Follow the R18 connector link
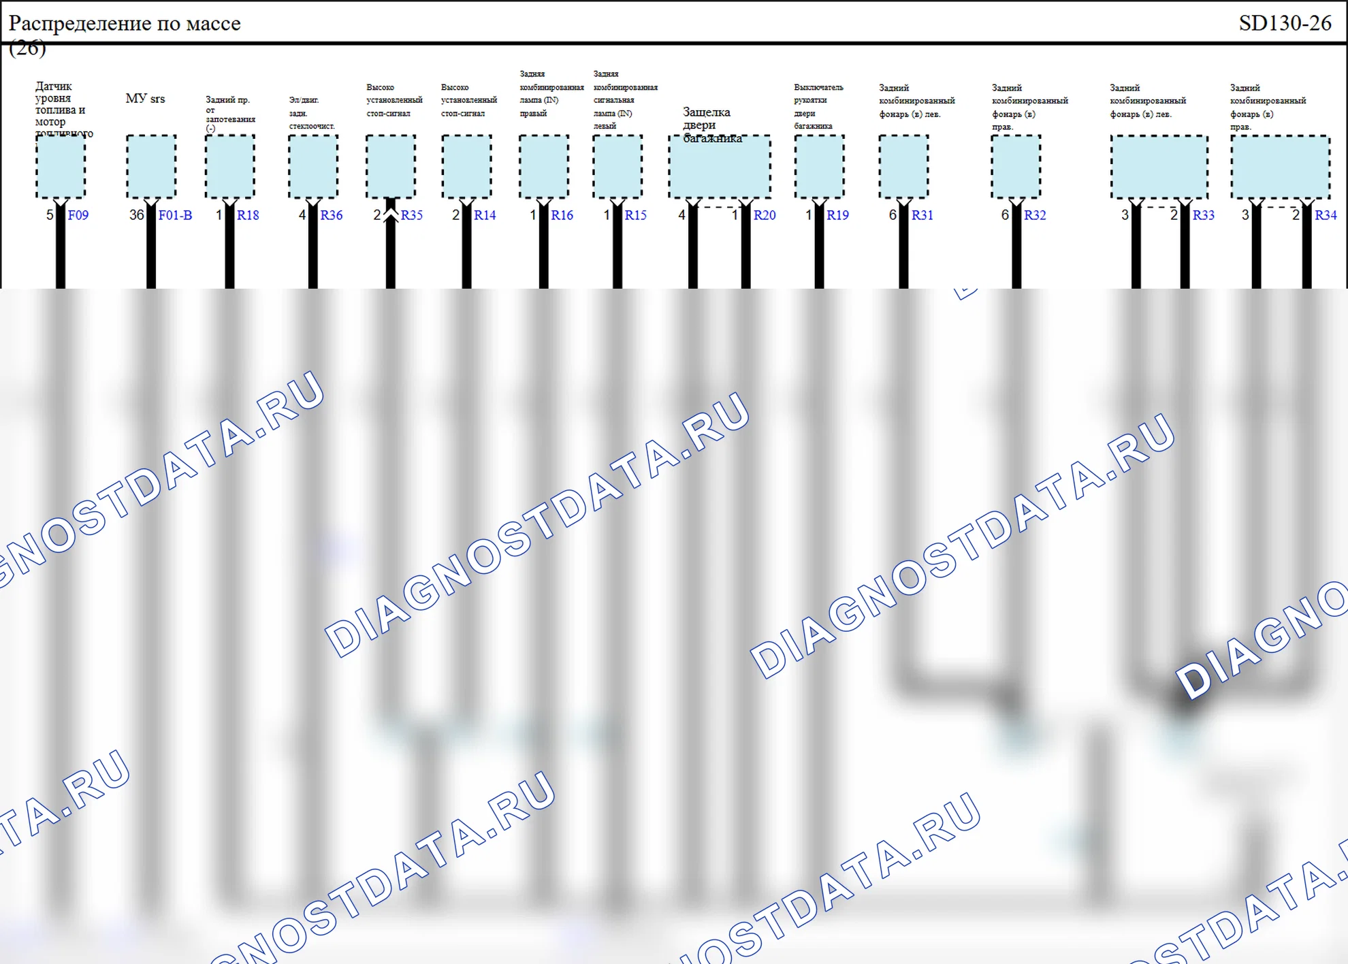 coord(248,215)
